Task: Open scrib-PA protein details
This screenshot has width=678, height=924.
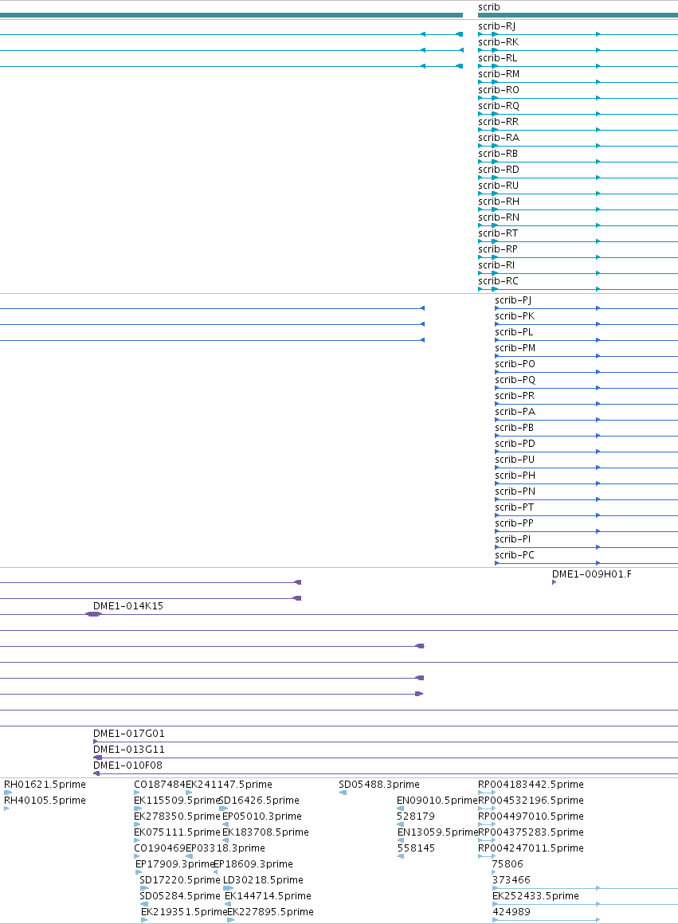Action: 515,411
